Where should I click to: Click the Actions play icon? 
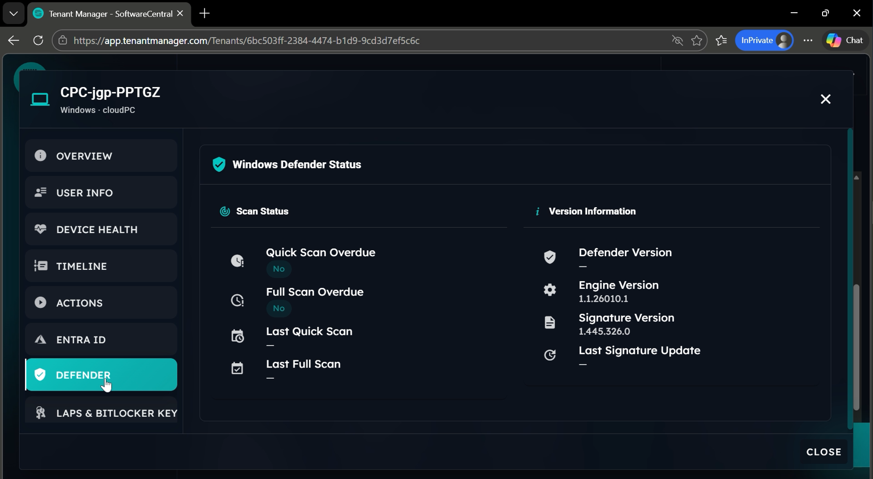click(x=41, y=303)
